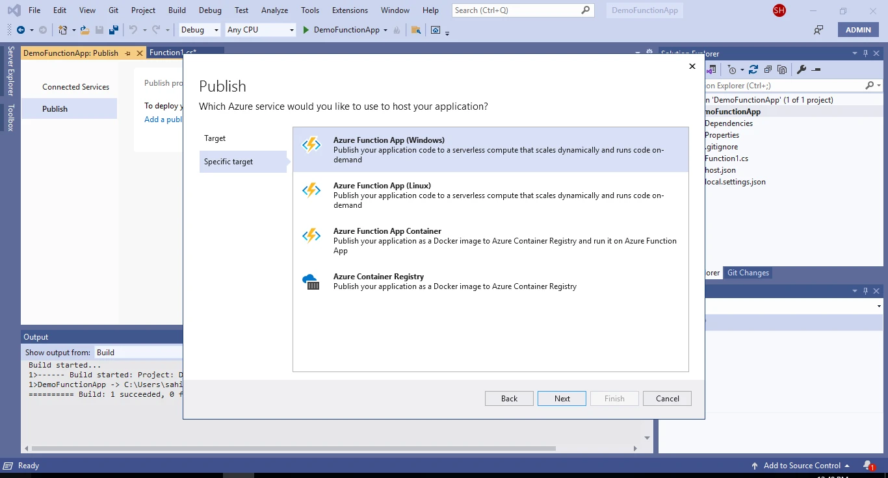Click the Next button in the Publish dialog
The image size is (888, 478).
[x=561, y=398]
